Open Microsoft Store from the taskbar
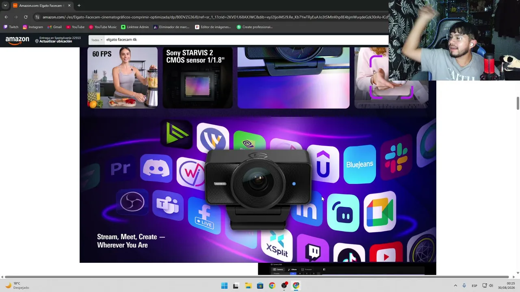The width and height of the screenshot is (520, 292). (260, 286)
